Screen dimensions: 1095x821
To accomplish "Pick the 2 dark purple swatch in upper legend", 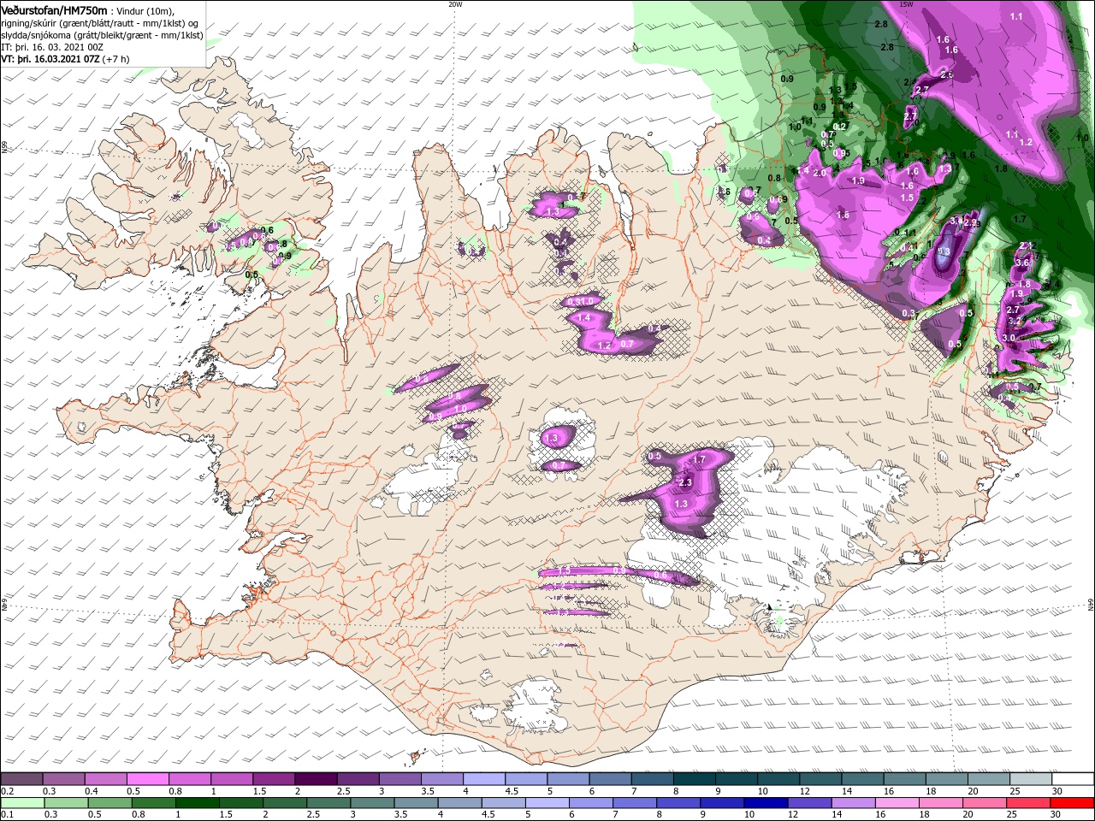I will click(316, 779).
